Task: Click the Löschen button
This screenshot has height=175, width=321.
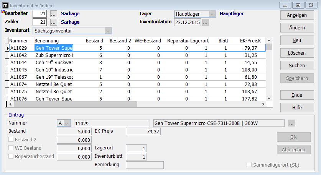Action: point(297,53)
